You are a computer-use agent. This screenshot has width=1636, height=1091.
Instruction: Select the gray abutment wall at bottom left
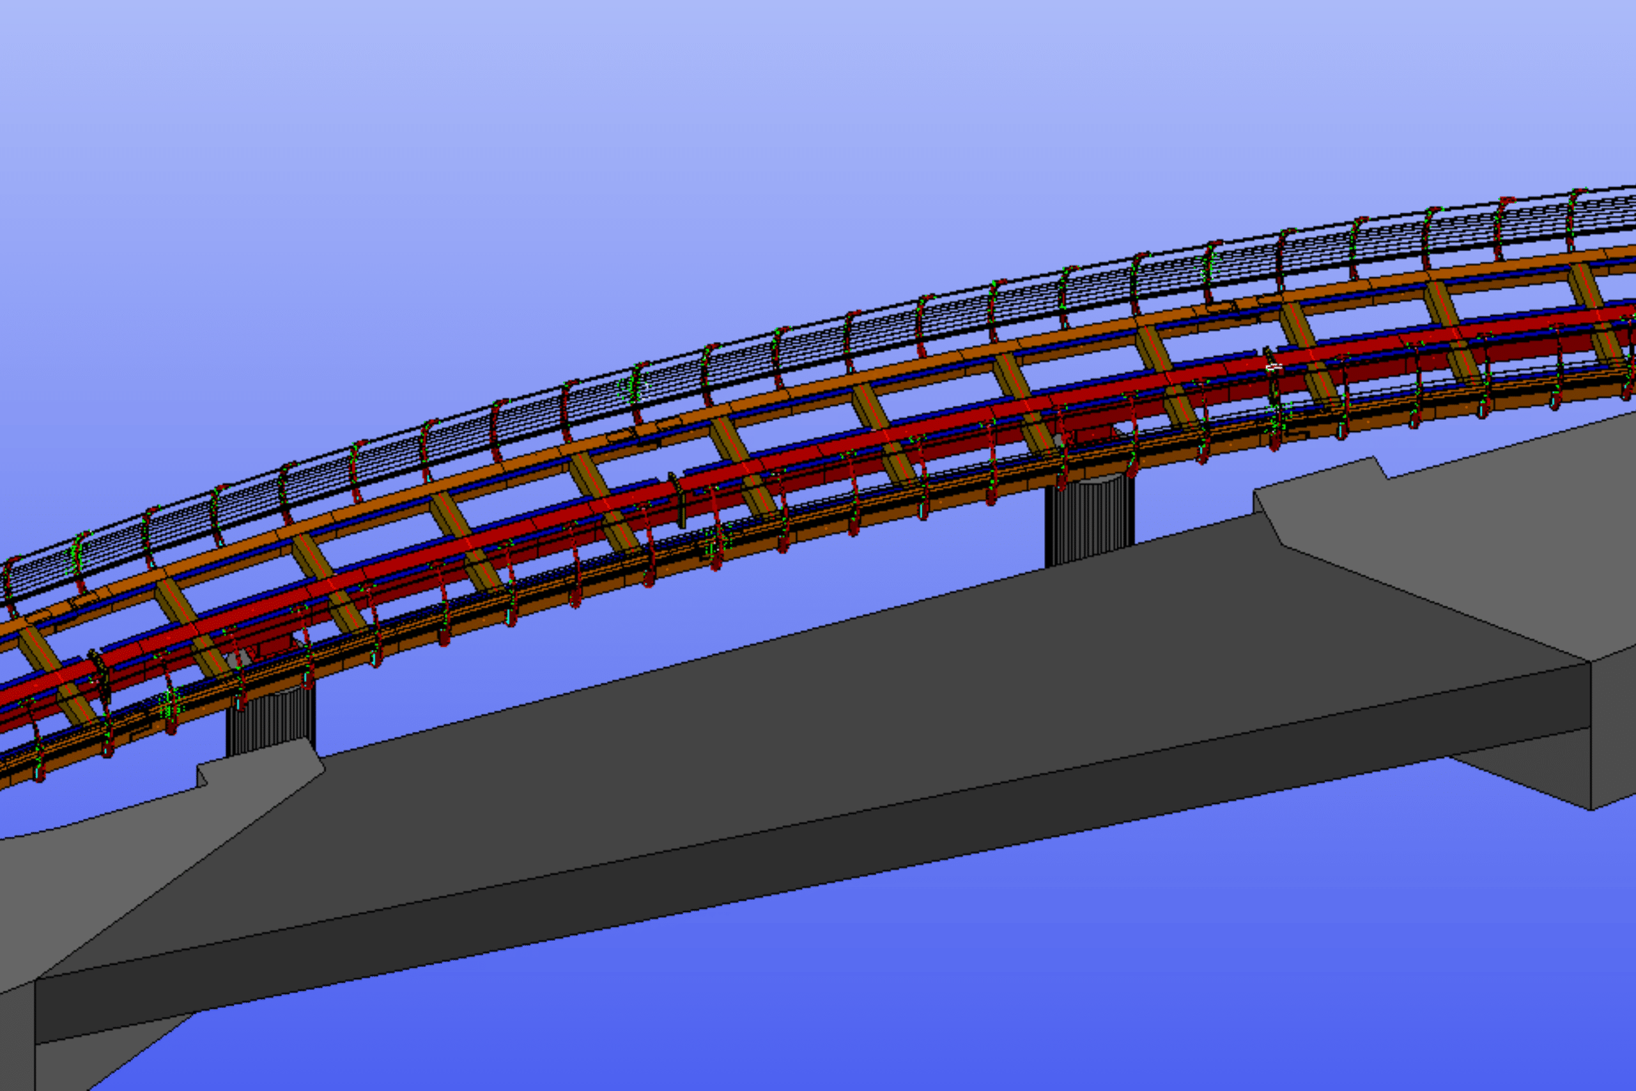coord(17,1037)
